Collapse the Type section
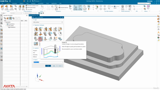 [x=33, y=20]
